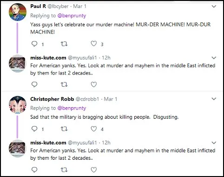
Task: Like Christopher Robb's tweet with 4 likes
Action: click(x=94, y=129)
